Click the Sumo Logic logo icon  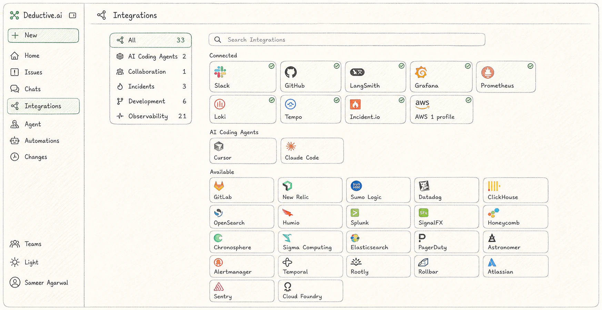coord(356,186)
